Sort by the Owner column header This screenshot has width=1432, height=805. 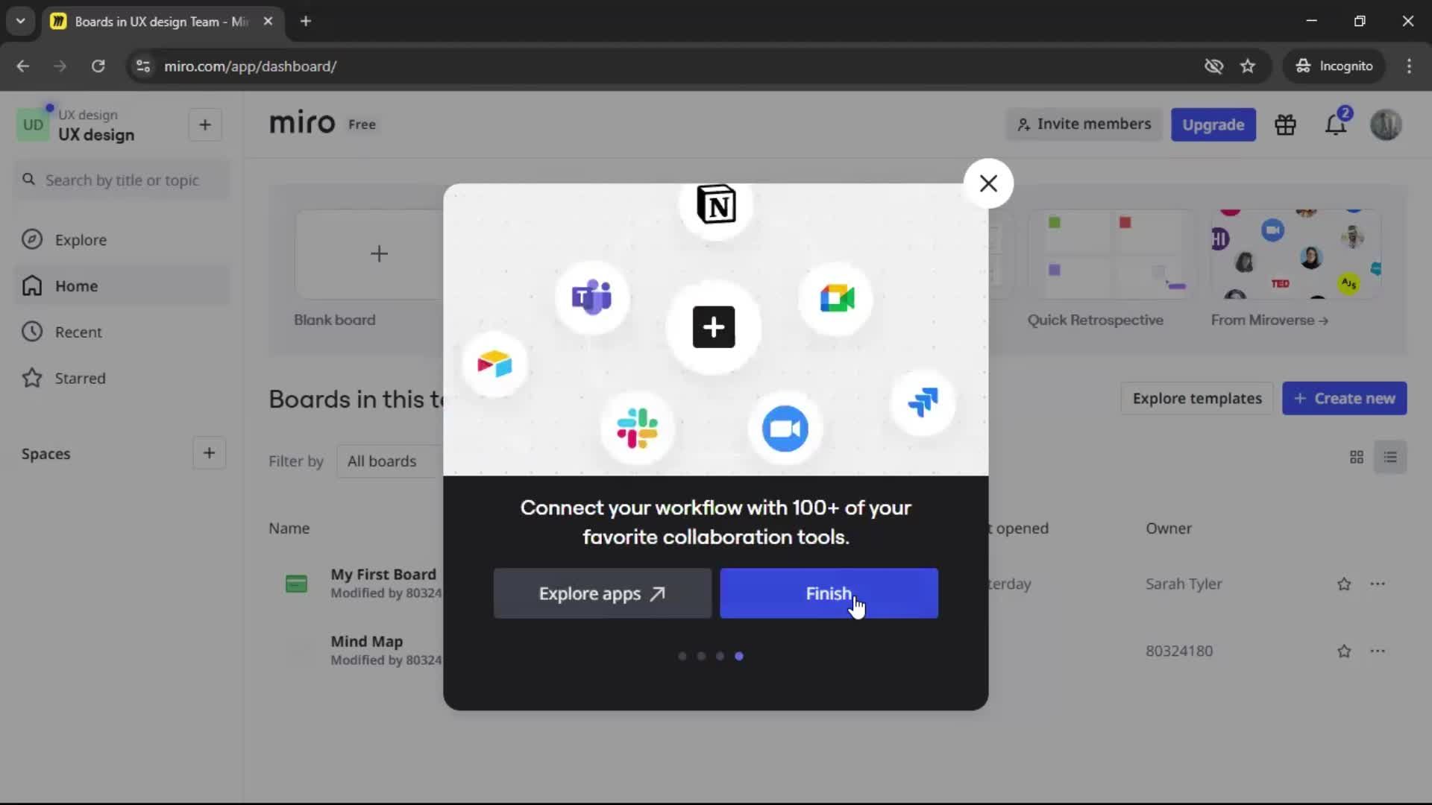pyautogui.click(x=1169, y=528)
